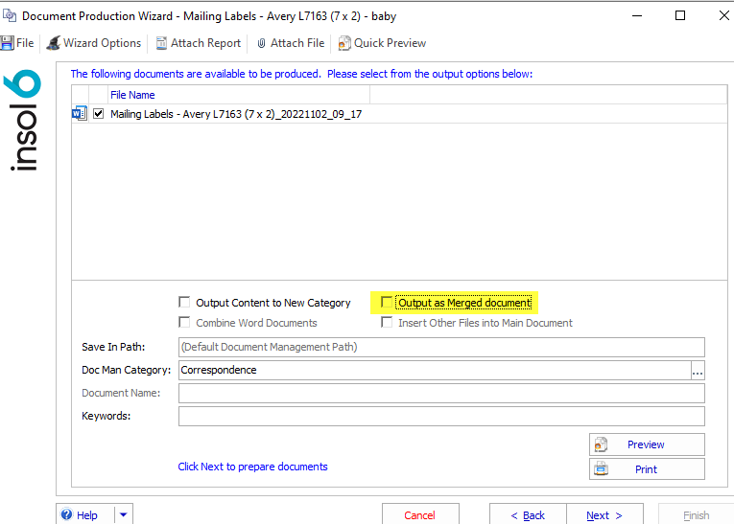The width and height of the screenshot is (734, 524).
Task: Click the Document Production Wizard title bar icon
Action: (x=9, y=16)
